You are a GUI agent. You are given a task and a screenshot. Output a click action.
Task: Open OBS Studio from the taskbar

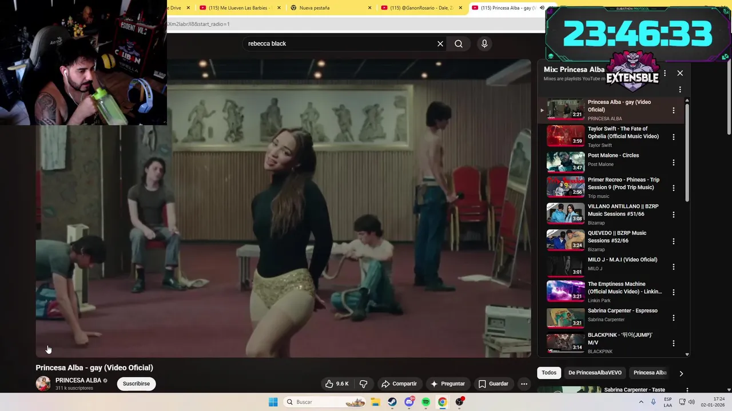click(x=459, y=402)
